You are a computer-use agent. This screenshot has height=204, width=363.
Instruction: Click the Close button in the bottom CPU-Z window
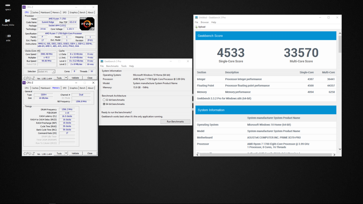tap(90, 154)
